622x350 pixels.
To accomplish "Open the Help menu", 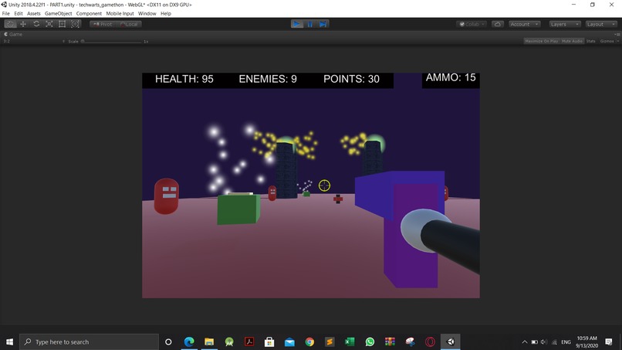I will (x=166, y=13).
